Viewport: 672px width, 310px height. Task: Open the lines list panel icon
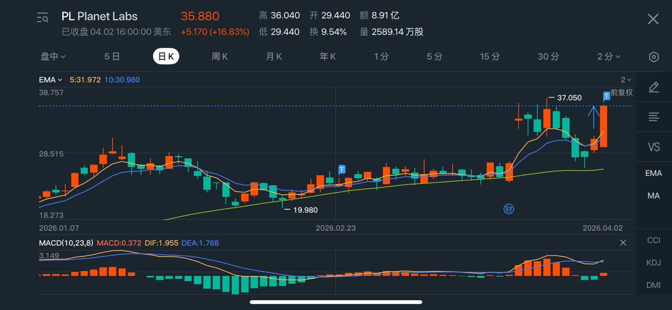[x=654, y=117]
